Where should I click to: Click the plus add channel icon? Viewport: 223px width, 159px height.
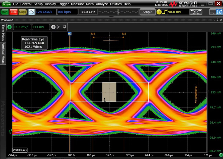click(x=53, y=27)
